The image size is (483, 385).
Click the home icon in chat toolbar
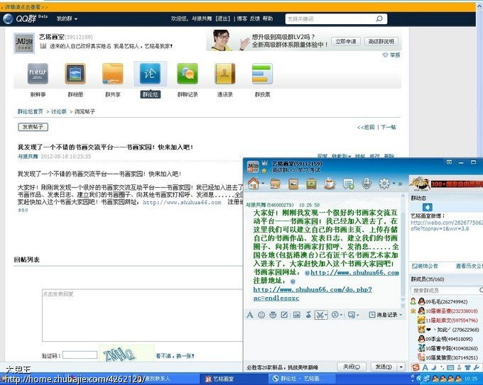point(253,184)
